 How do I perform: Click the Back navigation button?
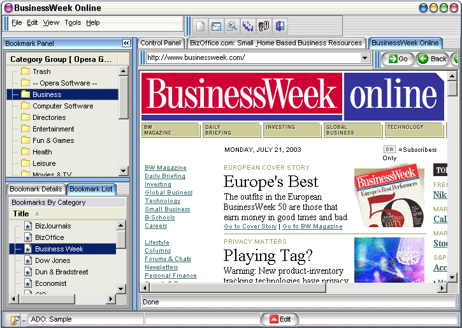pos(433,59)
